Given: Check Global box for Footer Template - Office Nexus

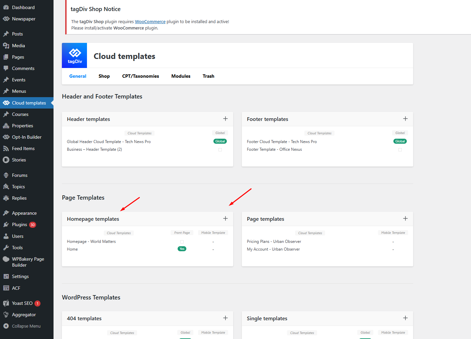Looking at the screenshot, I should (x=400, y=150).
